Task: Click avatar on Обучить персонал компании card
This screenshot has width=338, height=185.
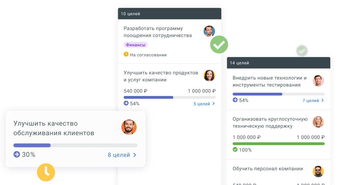Action: 318,172
